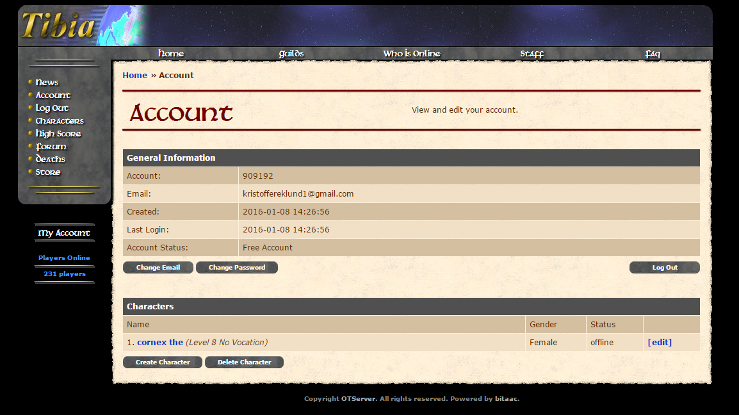Click the Delete Character button
This screenshot has height=415, width=739.
[244, 362]
